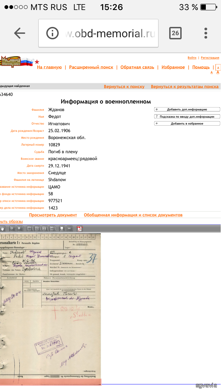This screenshot has height=392, width=221.
Task: Open the site info icon in address bar
Action: coord(52,33)
